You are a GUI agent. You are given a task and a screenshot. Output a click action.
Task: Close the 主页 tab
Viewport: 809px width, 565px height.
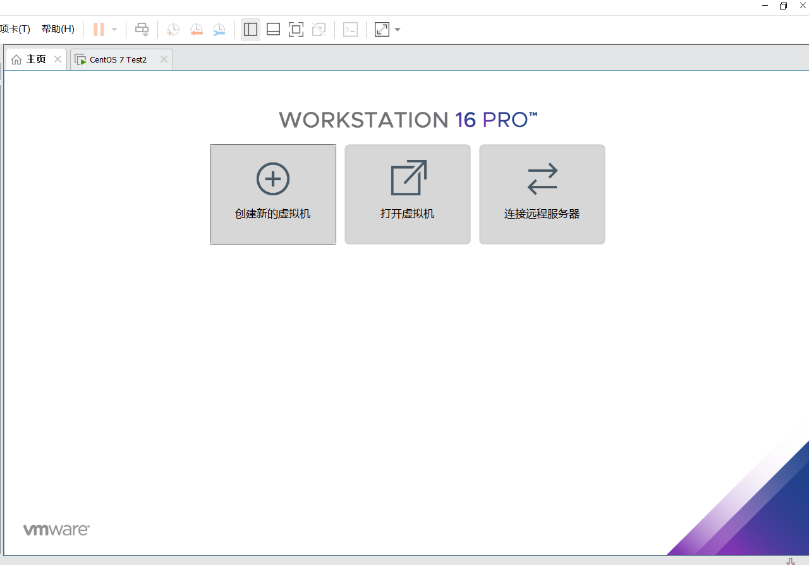coord(58,59)
